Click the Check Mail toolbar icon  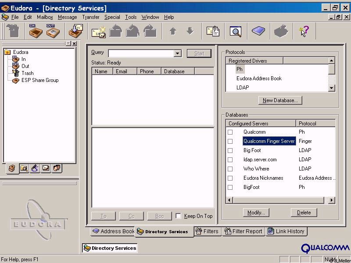[76, 31]
